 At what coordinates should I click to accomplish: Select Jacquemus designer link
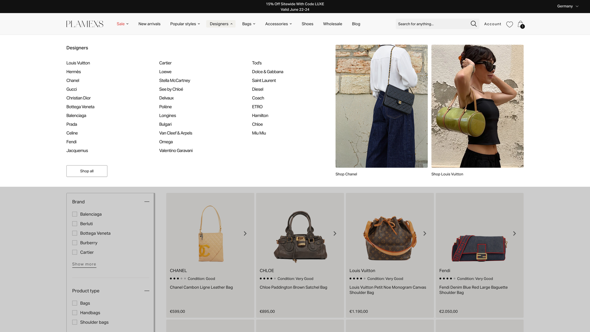coord(77,151)
